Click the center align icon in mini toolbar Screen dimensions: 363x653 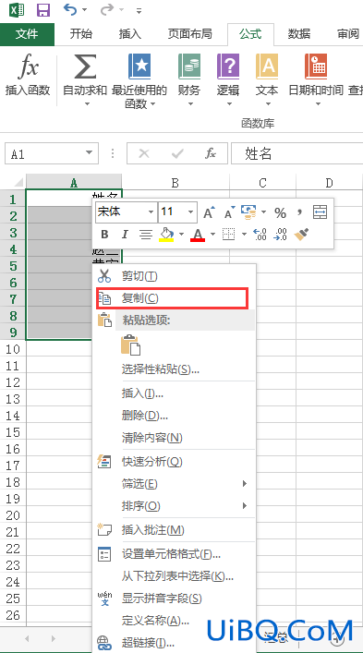pyautogui.click(x=145, y=235)
